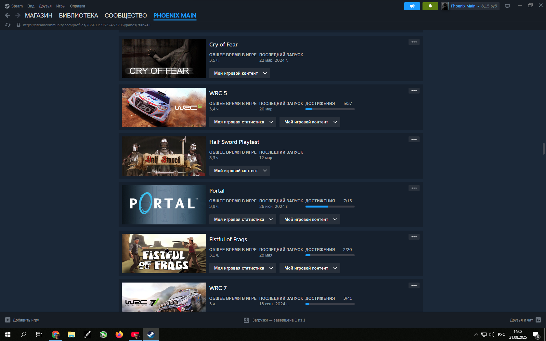546x341 pixels.
Task: Open notifications with the green bell button
Action: click(x=430, y=6)
